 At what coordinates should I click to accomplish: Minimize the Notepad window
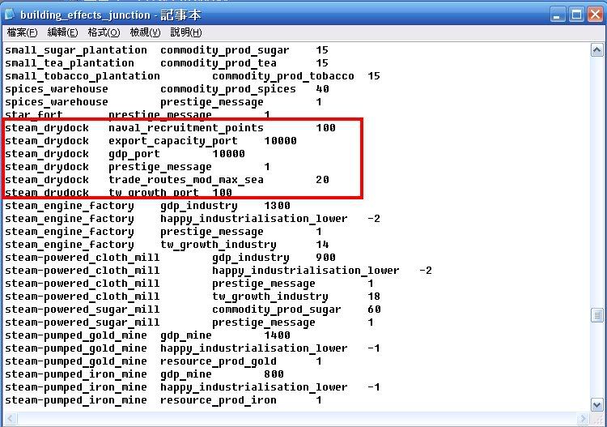point(558,14)
